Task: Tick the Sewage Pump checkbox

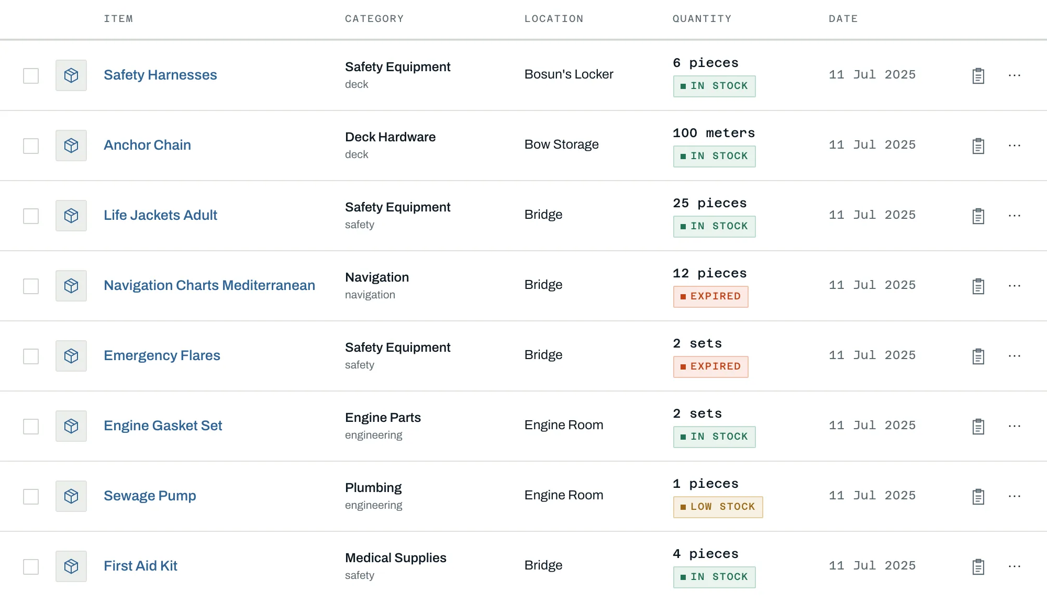Action: click(x=31, y=496)
